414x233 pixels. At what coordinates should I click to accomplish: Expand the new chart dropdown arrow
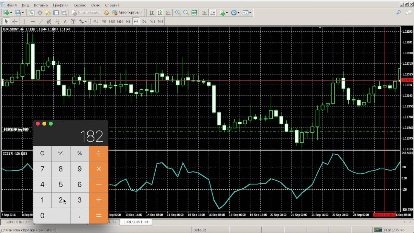point(11,13)
